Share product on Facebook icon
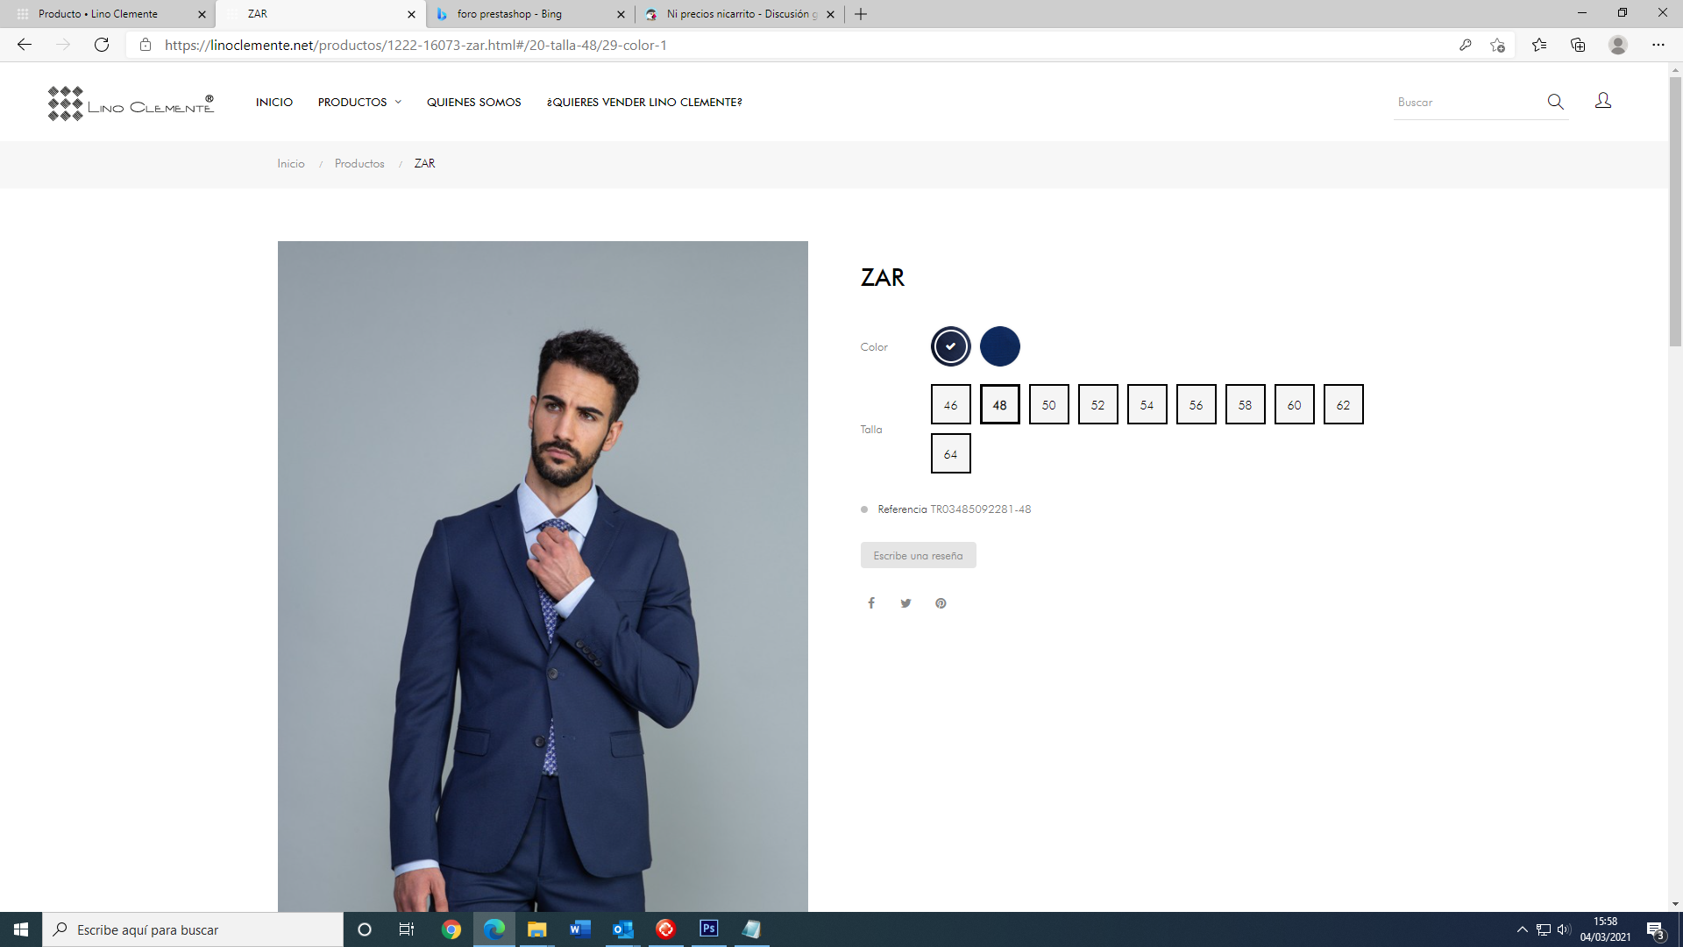Screen dimensions: 1683x947 (x=871, y=603)
